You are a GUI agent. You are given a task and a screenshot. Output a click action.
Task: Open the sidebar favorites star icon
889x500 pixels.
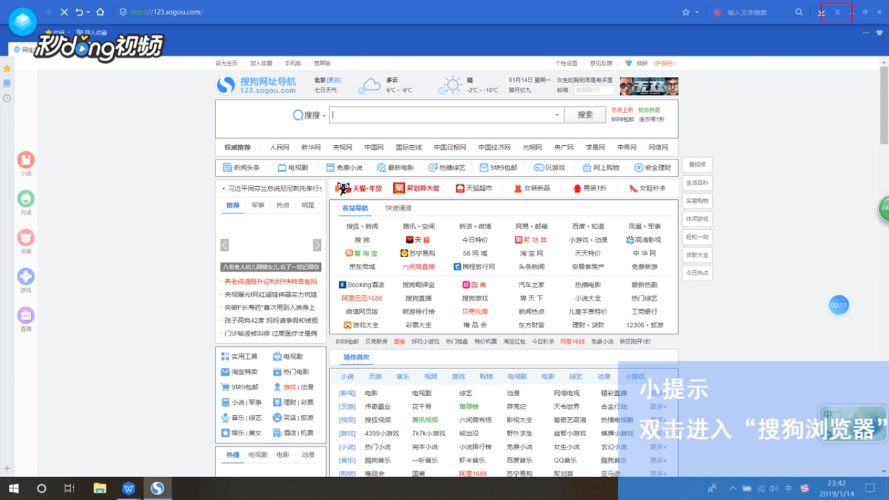coord(7,68)
